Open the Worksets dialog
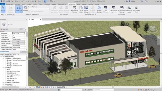The height and width of the screenshot is (91, 162). click(x=25, y=9)
